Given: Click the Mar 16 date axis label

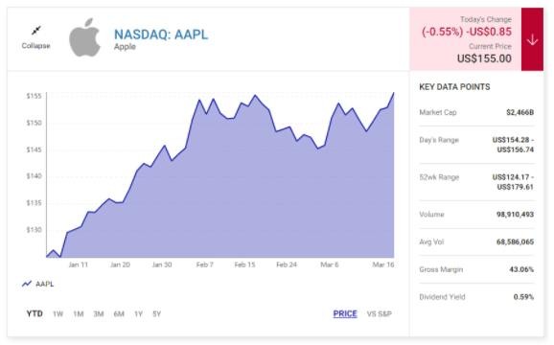Looking at the screenshot, I should [383, 264].
